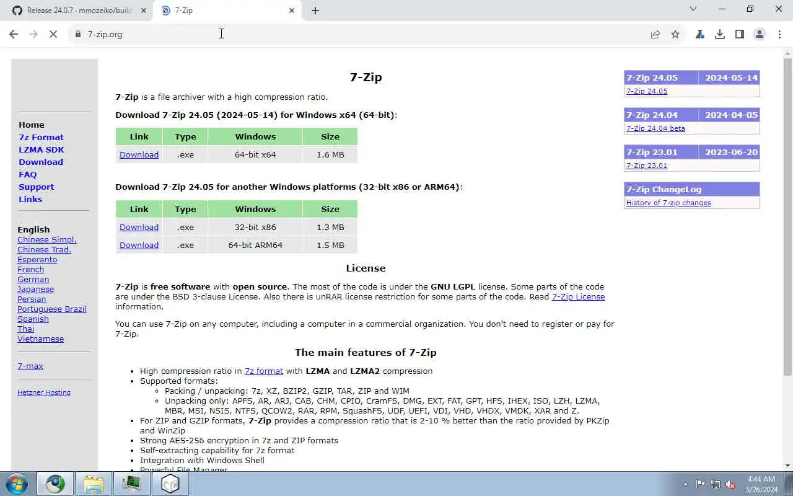The height and width of the screenshot is (496, 793).
Task: Open the 7-Zip 23.01 news link
Action: pyautogui.click(x=647, y=166)
